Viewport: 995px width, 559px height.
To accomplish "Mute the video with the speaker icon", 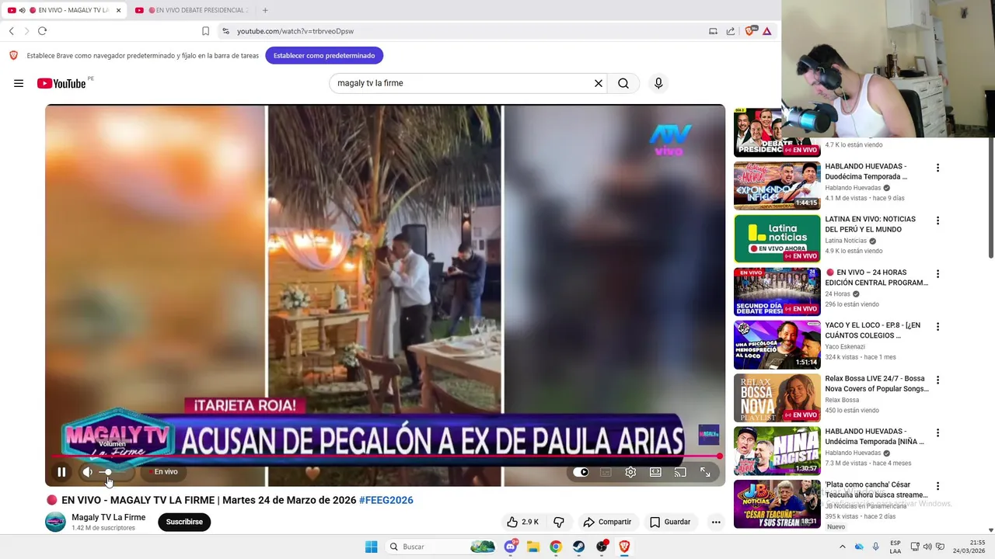I will click(88, 472).
